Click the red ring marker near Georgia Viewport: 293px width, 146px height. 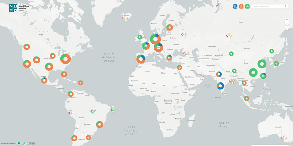(x=185, y=53)
